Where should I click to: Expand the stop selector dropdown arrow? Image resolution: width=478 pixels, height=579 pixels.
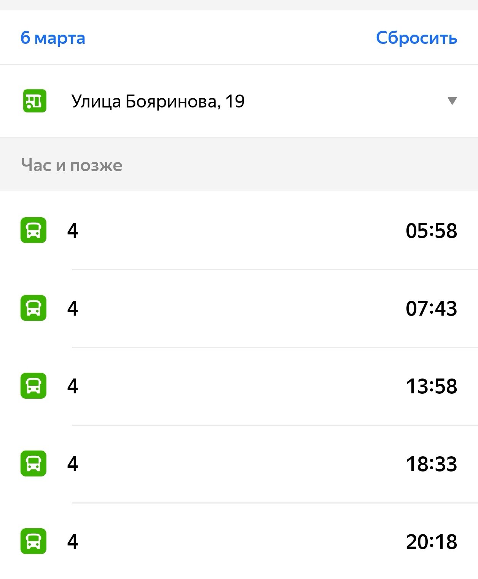click(452, 101)
